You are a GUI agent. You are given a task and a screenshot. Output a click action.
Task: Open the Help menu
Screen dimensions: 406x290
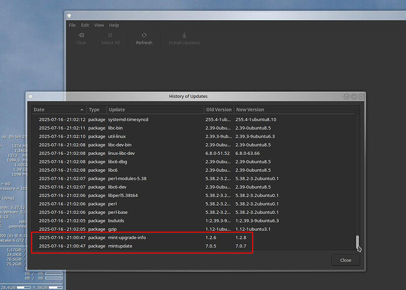point(114,25)
